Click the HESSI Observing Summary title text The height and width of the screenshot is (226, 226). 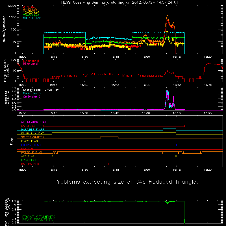[120, 3]
